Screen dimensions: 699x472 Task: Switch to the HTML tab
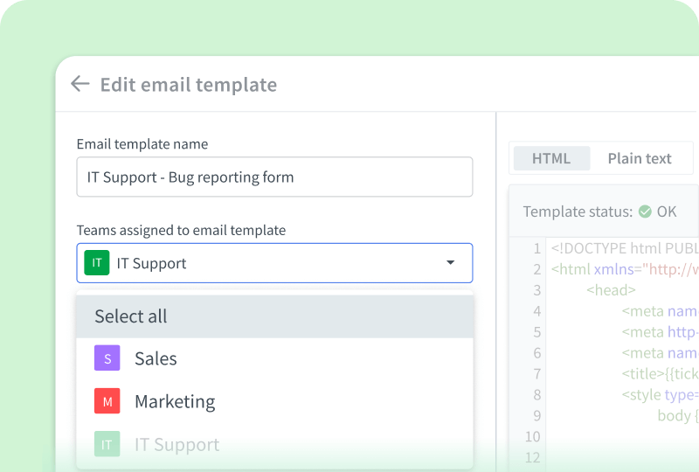coord(550,158)
